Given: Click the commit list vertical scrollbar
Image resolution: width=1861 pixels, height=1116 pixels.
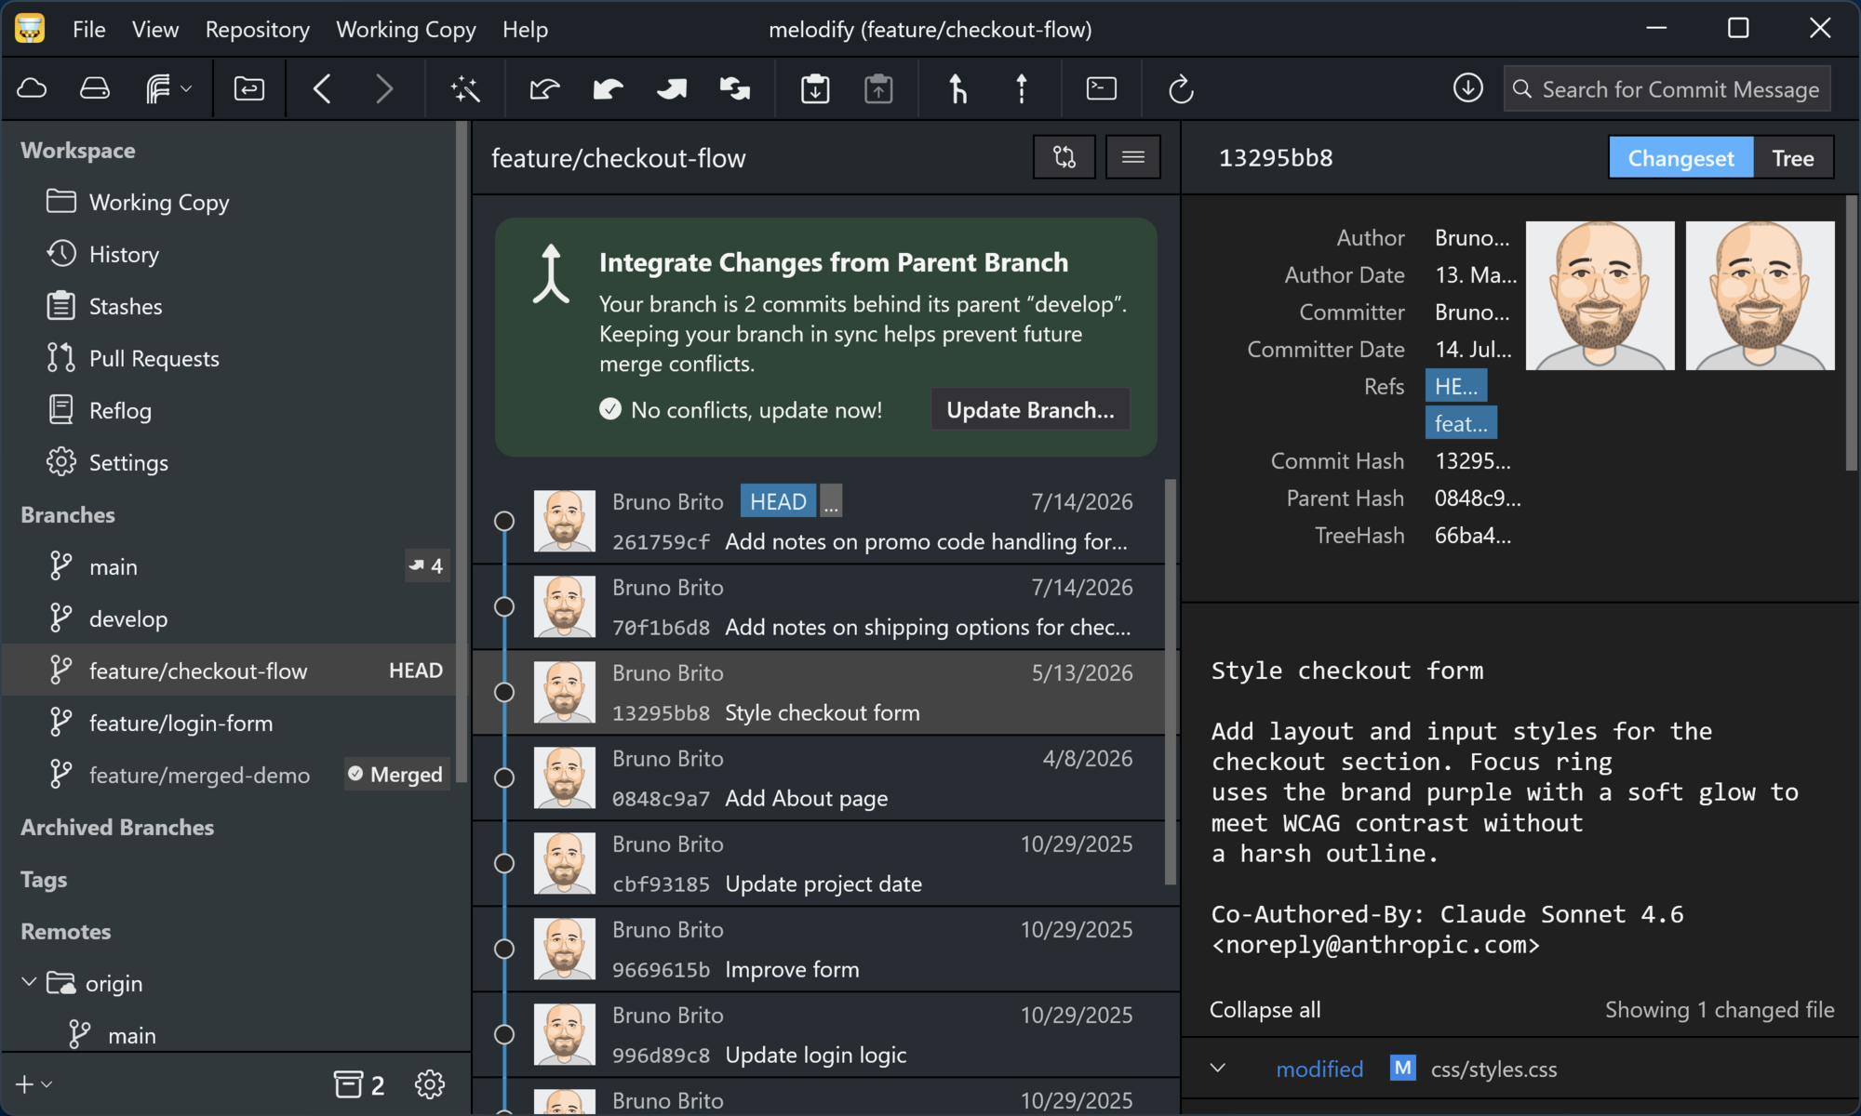Looking at the screenshot, I should [1171, 682].
